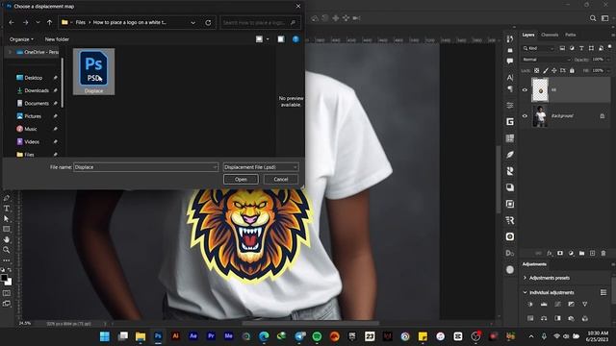Expand the File name history dropdown
The width and height of the screenshot is (616, 346).
pos(215,167)
